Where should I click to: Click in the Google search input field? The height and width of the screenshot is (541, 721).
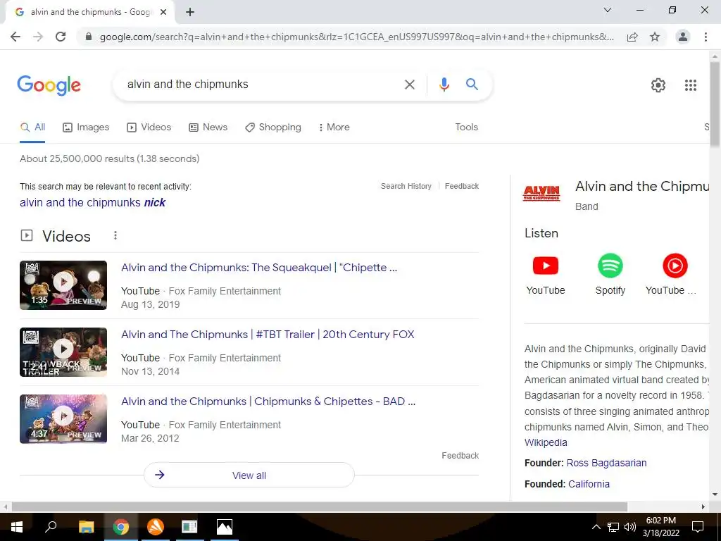[x=262, y=85]
